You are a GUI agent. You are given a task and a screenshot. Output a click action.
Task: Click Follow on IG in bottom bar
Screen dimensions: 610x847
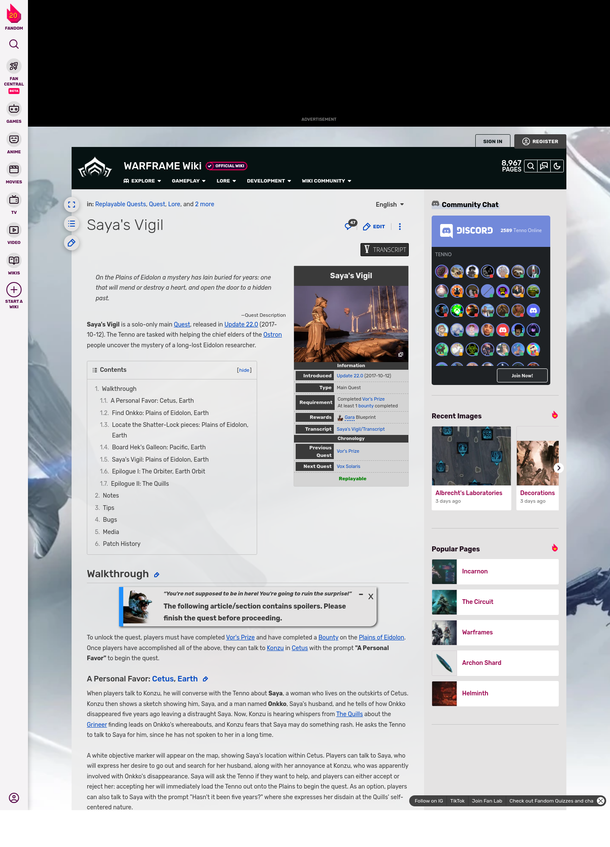tap(429, 801)
